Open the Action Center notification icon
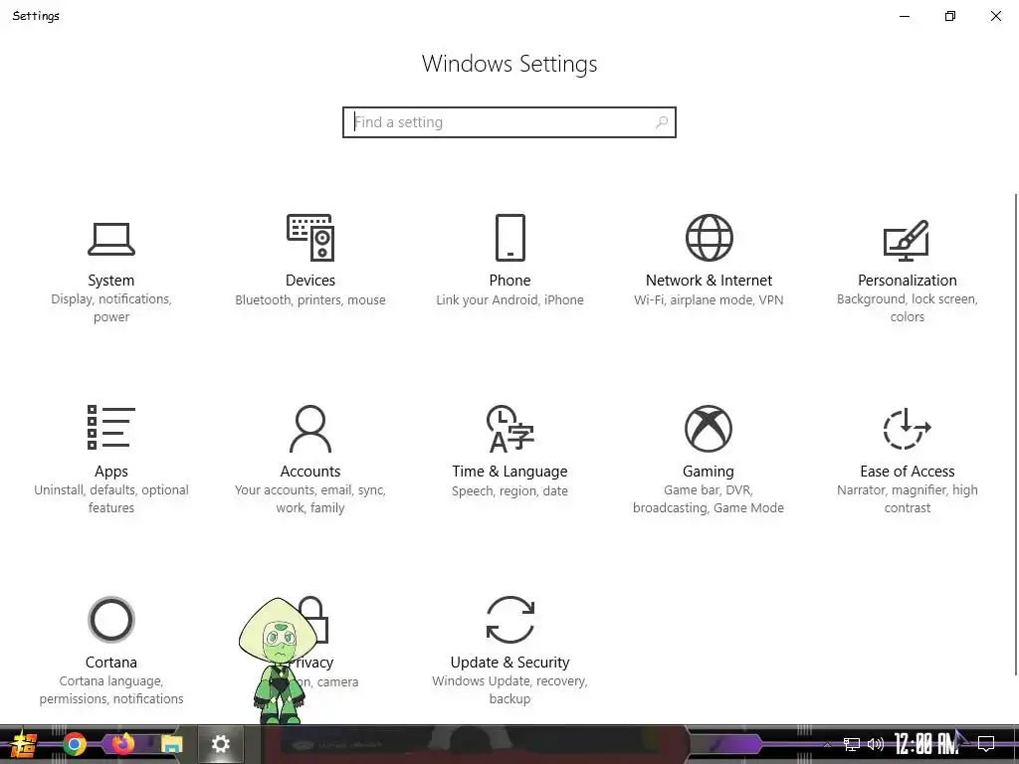Image resolution: width=1019 pixels, height=764 pixels. (986, 744)
